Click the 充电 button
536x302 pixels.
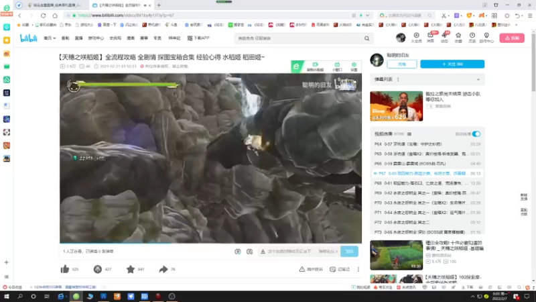402,64
